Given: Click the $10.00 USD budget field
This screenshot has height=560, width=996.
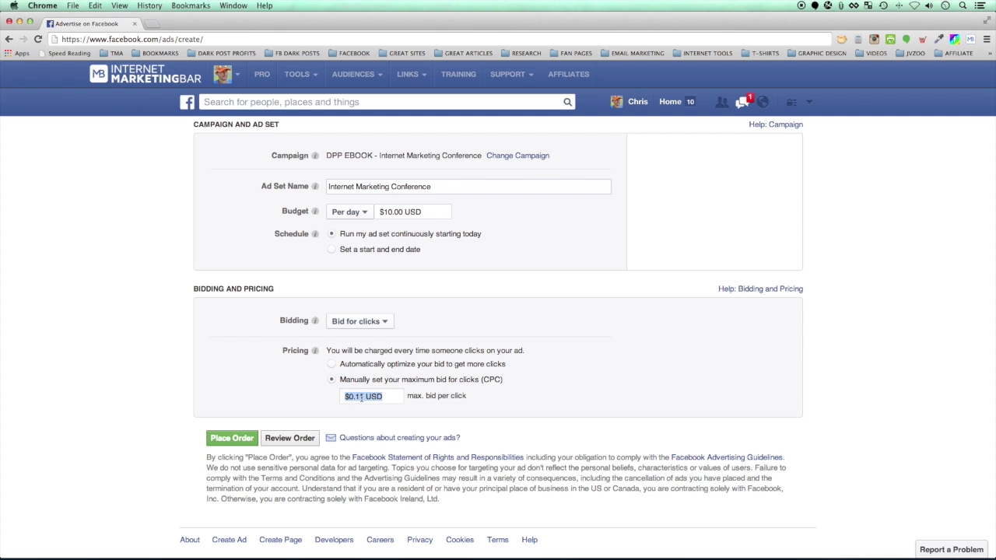Looking at the screenshot, I should pos(413,212).
